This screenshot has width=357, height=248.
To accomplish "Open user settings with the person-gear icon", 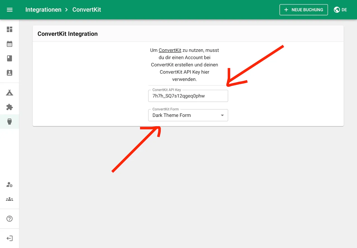I will (9, 185).
